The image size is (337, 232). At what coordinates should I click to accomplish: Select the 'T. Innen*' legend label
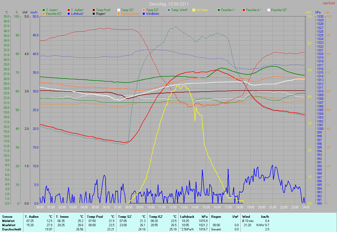tap(52, 10)
